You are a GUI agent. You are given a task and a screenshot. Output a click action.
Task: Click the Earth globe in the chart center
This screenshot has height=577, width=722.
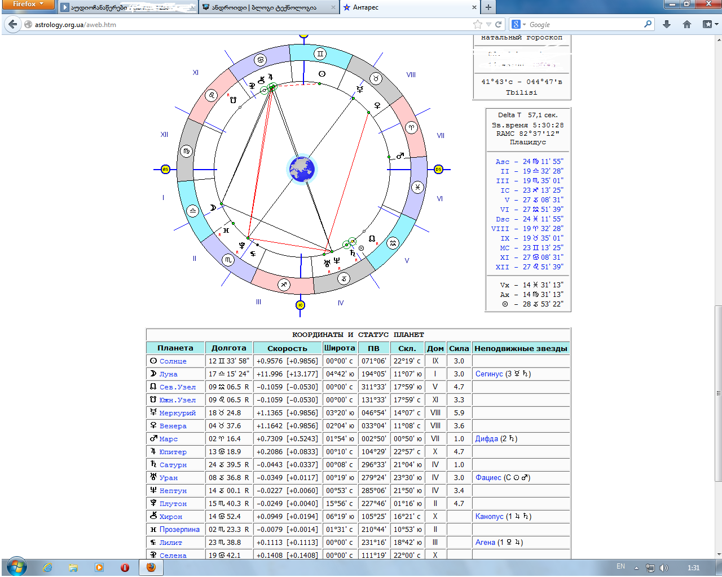click(302, 169)
